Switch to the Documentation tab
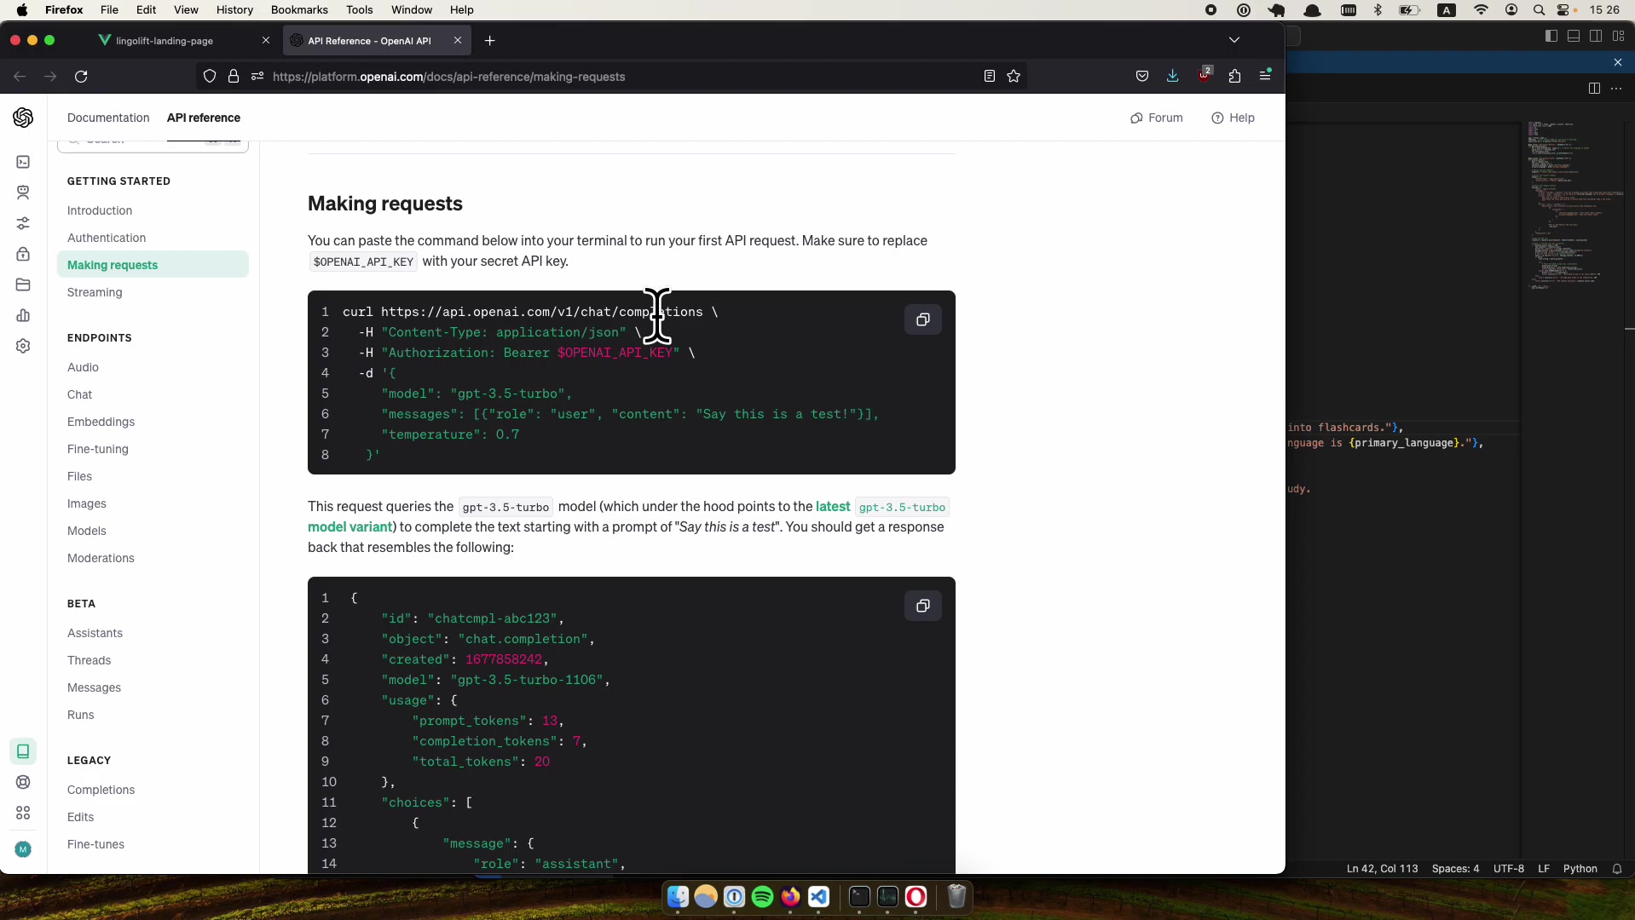The image size is (1635, 920). pyautogui.click(x=107, y=118)
